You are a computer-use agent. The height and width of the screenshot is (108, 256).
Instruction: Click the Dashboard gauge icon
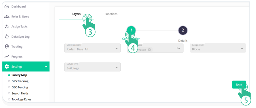[x=7, y=6]
